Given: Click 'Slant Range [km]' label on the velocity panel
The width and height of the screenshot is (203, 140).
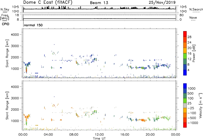Looking at the screenshot, I should tap(7, 106).
